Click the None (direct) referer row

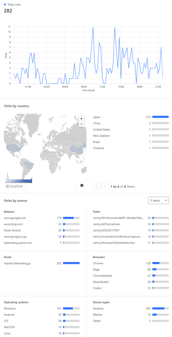pos(42,230)
